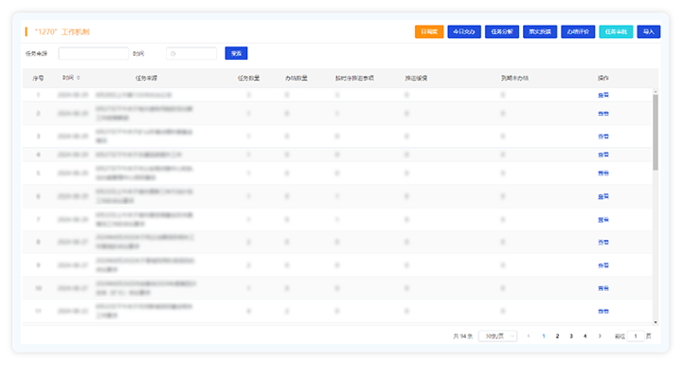Click the scrollbar down arrow at the table bottom
This screenshot has width=682, height=365.
click(655, 322)
